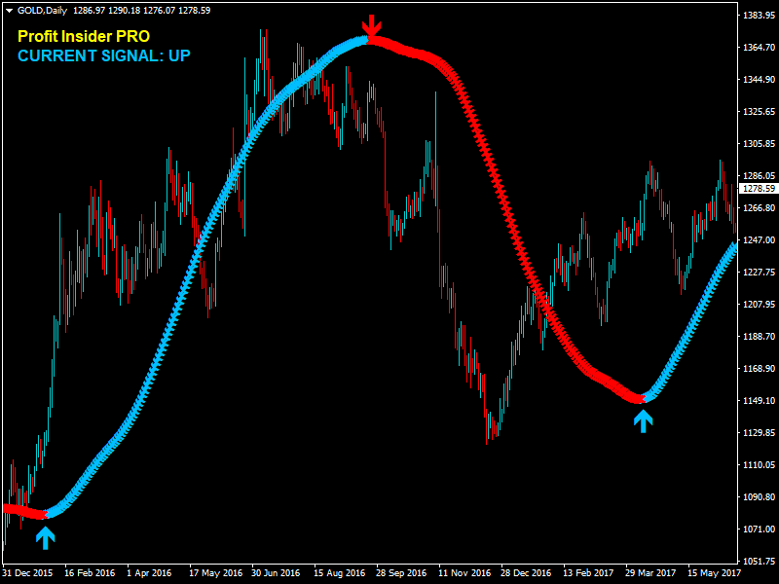The image size is (779, 584).
Task: Click the 1129.85 price axis label
Action: pyautogui.click(x=759, y=433)
